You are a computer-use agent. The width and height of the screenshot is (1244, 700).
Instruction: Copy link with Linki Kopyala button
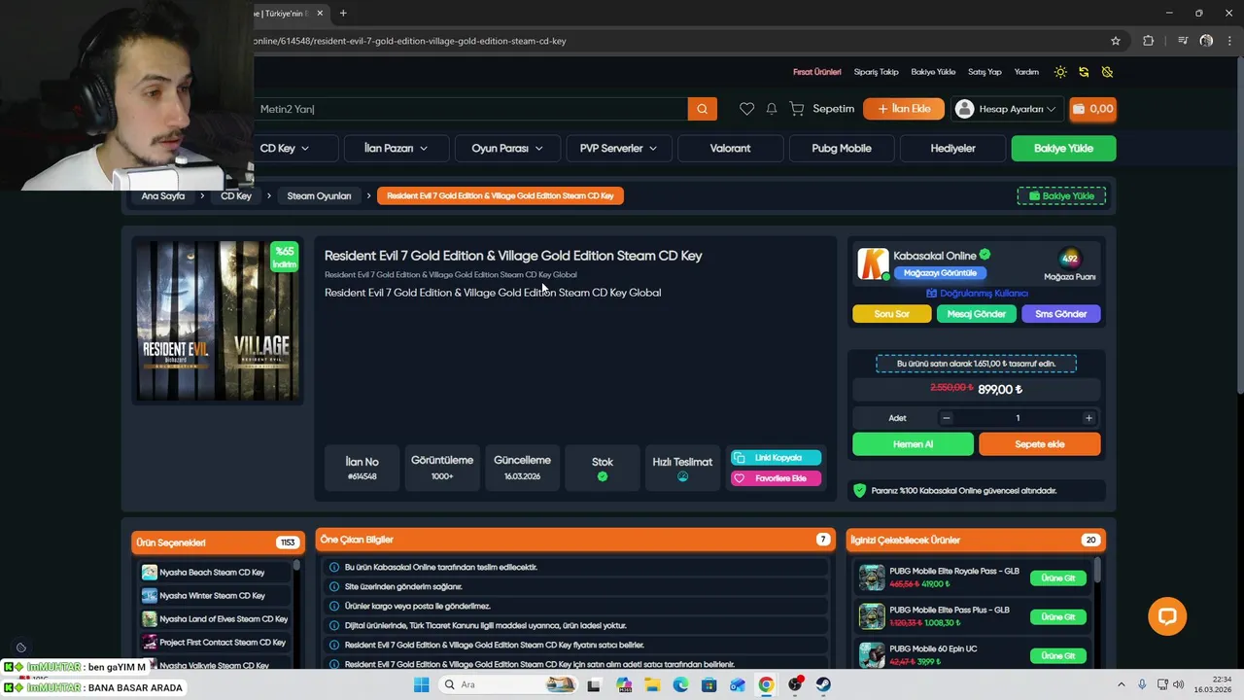(x=776, y=458)
